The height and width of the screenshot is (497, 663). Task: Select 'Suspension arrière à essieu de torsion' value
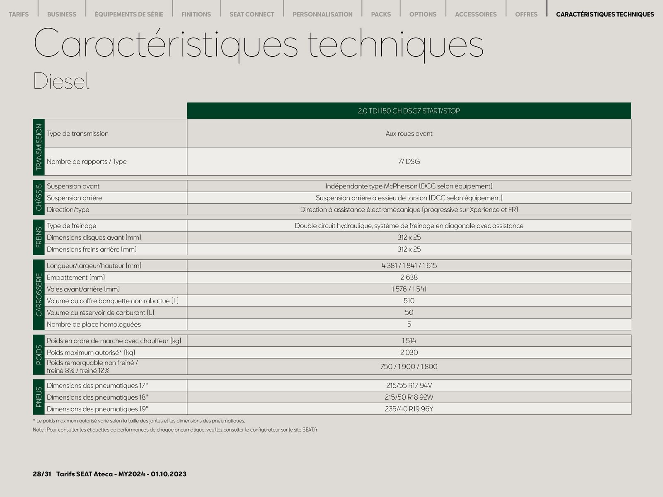pyautogui.click(x=409, y=198)
